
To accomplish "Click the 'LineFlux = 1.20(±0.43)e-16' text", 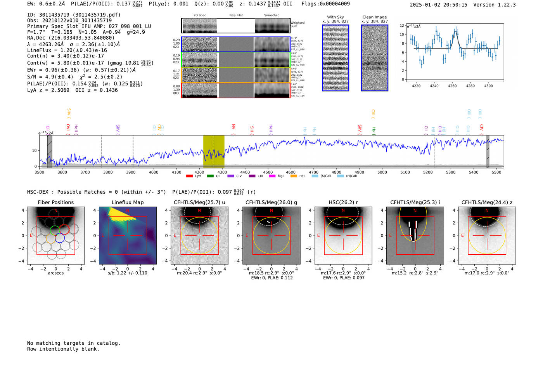I will click(67, 50).
